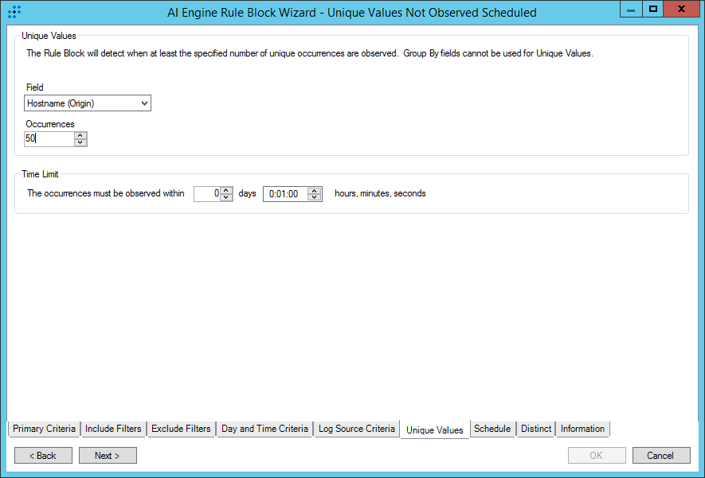Focus the Occurrences number field
Screen dimensions: 705x478
tap(49, 138)
